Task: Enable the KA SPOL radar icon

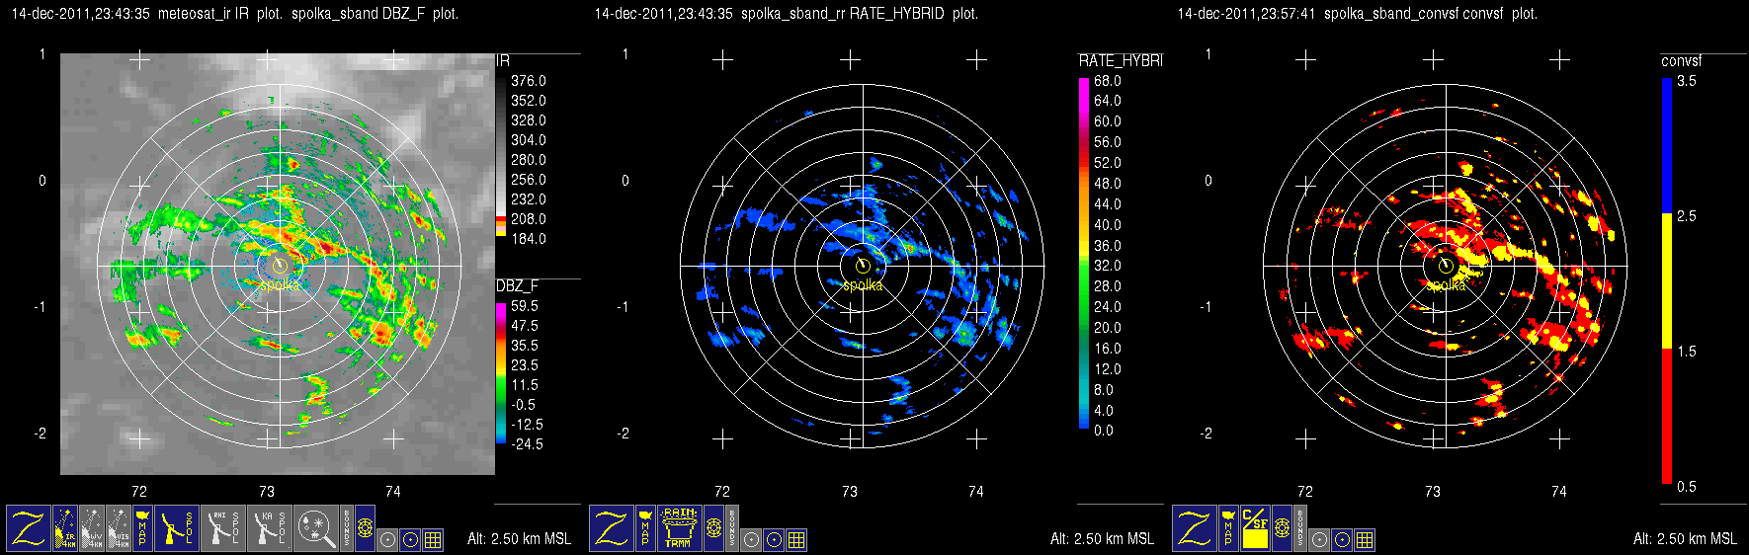Action: pos(270,528)
